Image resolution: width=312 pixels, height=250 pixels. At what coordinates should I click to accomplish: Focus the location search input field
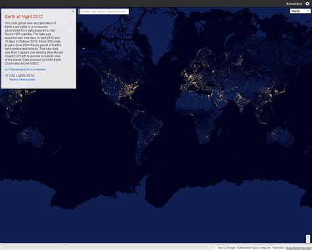(104, 11)
